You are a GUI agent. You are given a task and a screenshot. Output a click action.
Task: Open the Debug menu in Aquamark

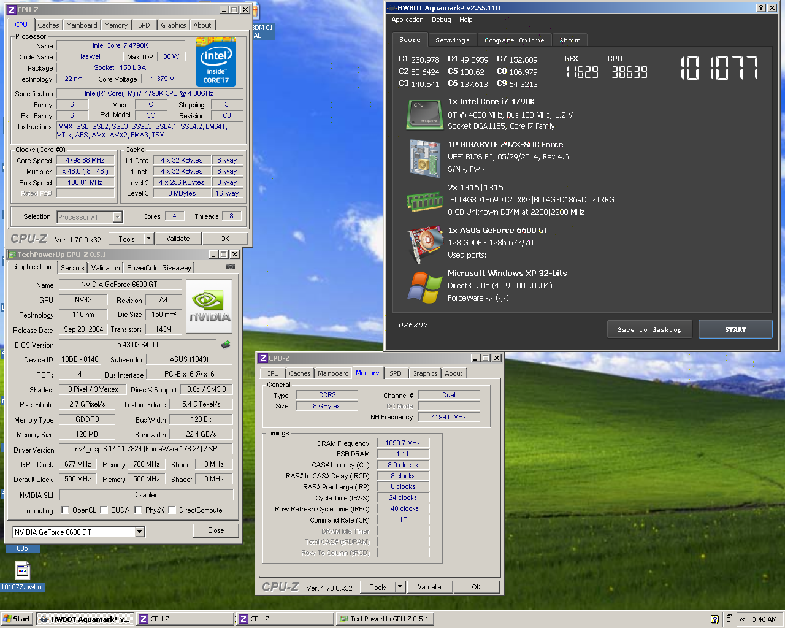point(441,20)
